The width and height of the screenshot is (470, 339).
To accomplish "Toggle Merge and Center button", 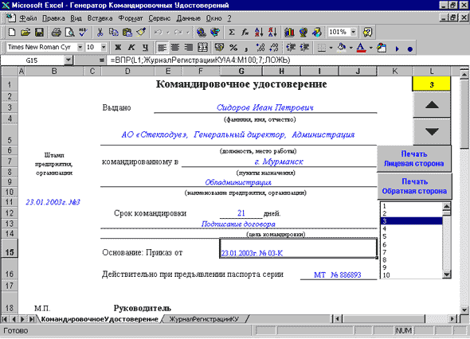I will [x=202, y=47].
